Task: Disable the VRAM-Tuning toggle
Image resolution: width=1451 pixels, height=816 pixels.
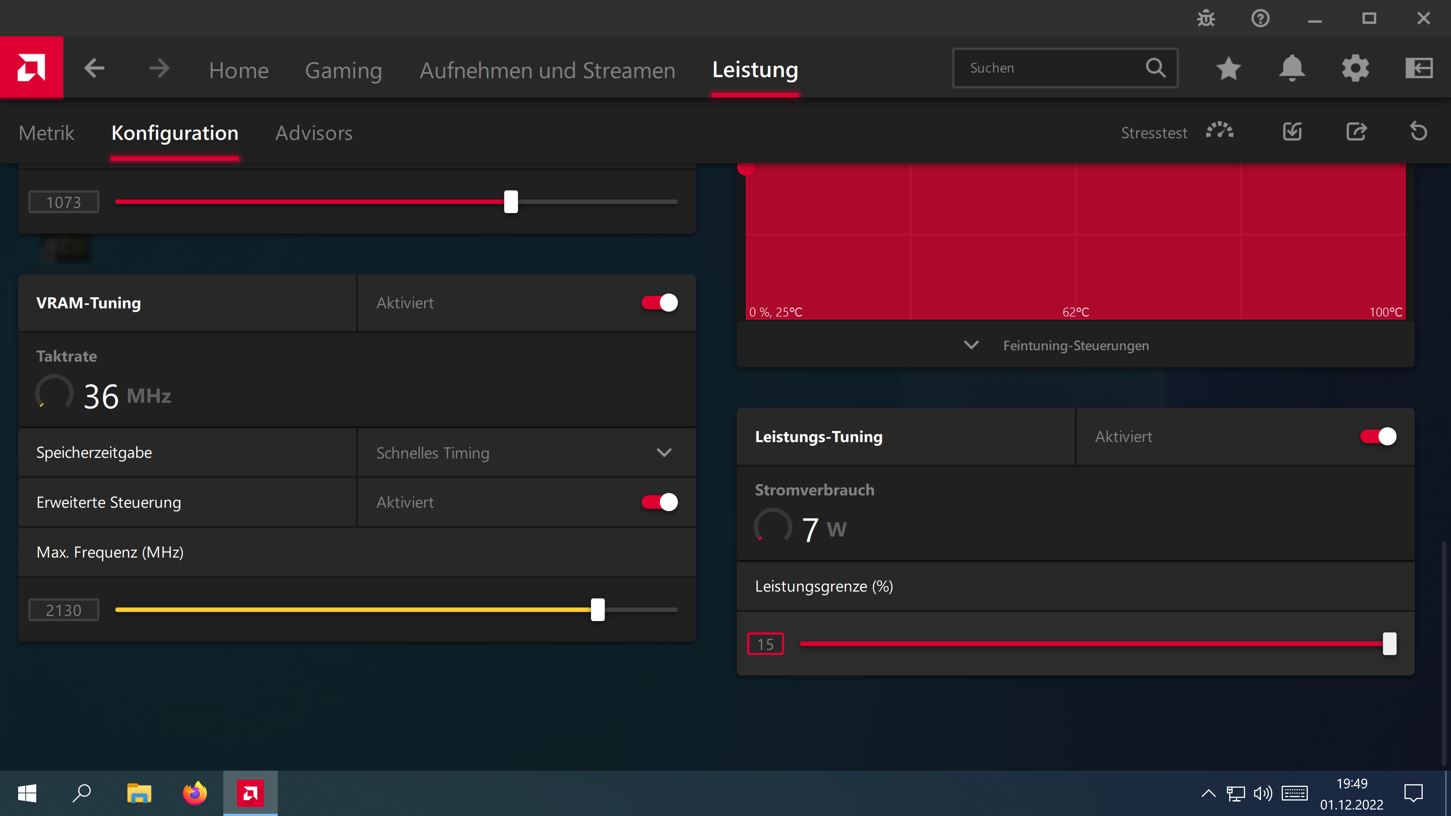Action: click(660, 303)
